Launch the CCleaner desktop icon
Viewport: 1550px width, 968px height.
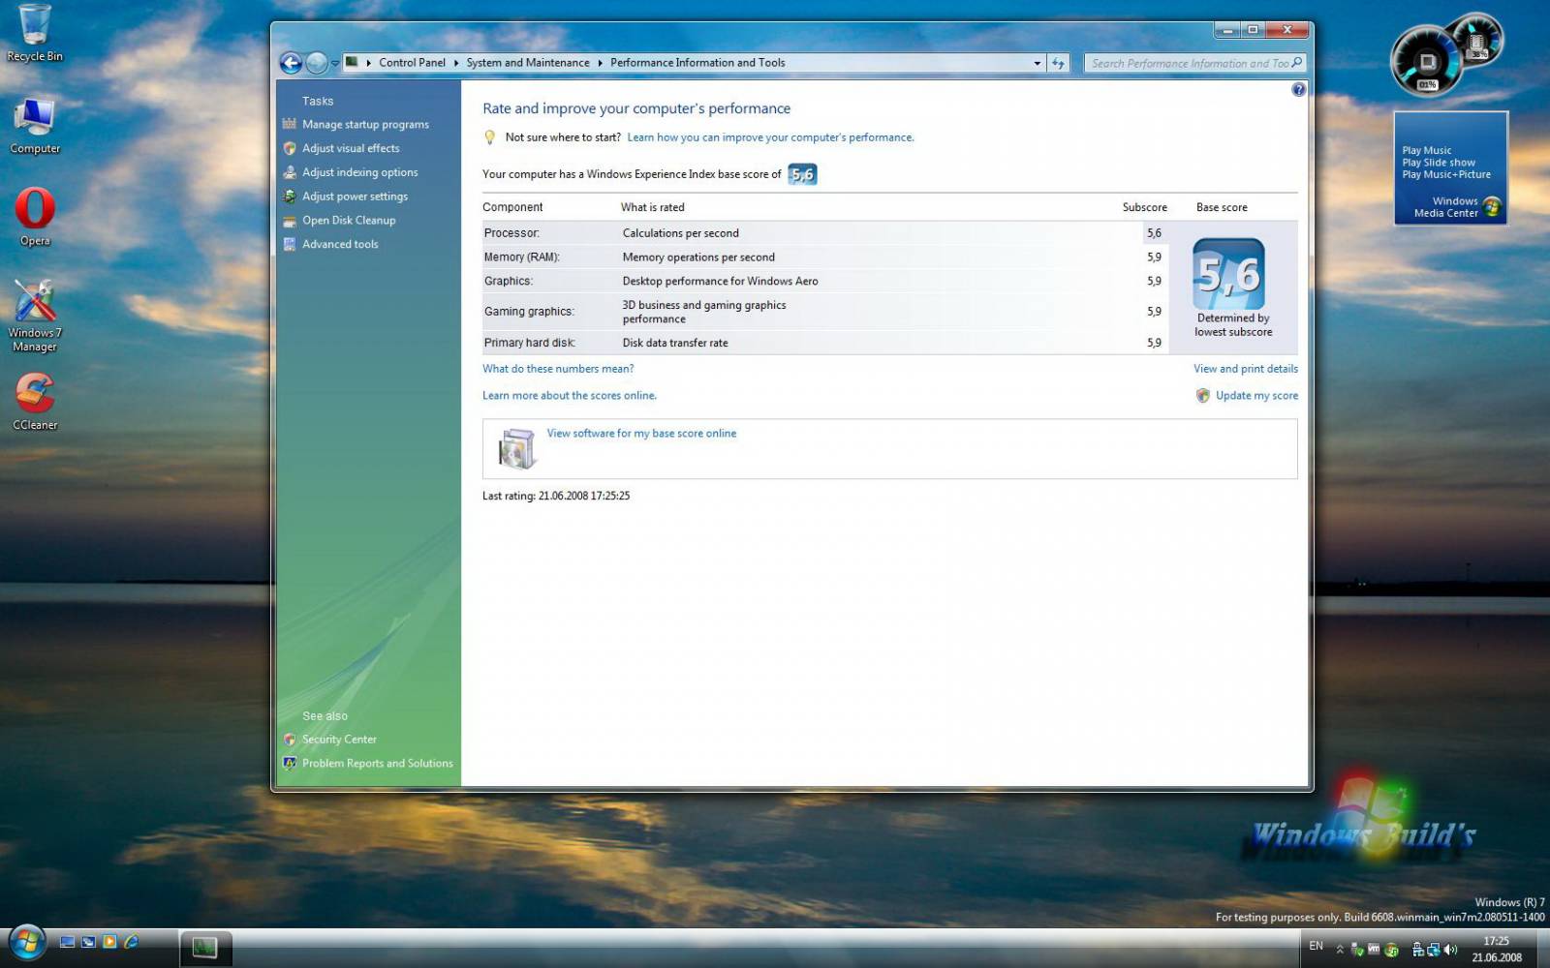coord(35,402)
